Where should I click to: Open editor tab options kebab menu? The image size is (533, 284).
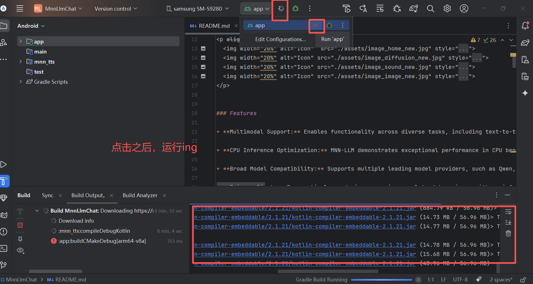coord(508,26)
